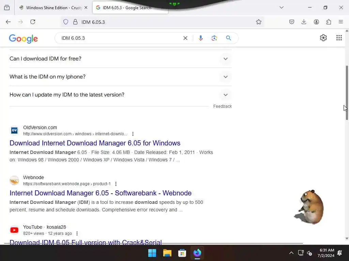Open options for the YouTube kosala28 result

[x=77, y=233]
